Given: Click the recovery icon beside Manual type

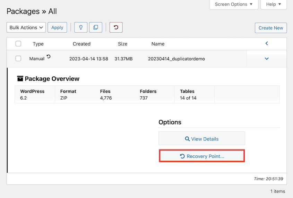Looking at the screenshot, I should (49, 57).
